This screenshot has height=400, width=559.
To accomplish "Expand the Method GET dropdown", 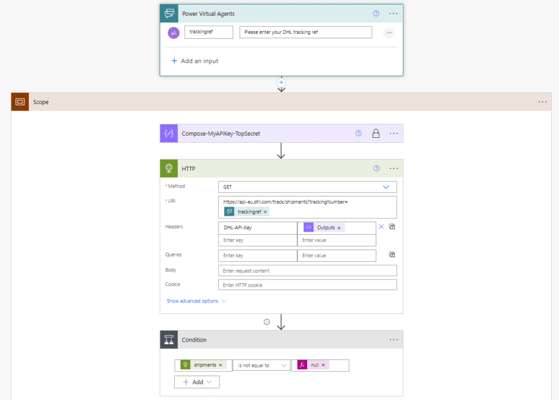I will click(386, 187).
